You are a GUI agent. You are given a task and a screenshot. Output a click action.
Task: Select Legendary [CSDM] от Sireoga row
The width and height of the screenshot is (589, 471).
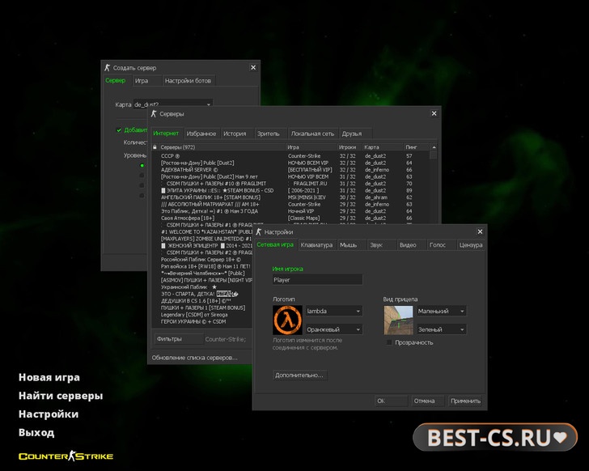[x=202, y=315]
